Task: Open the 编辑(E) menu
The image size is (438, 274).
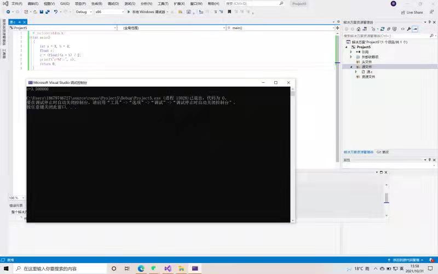Action: pyautogui.click(x=33, y=4)
